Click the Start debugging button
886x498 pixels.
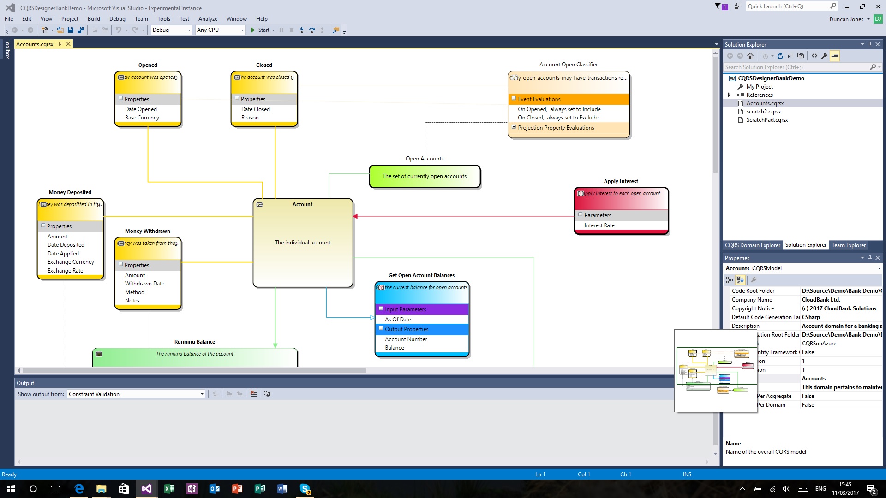click(260, 30)
